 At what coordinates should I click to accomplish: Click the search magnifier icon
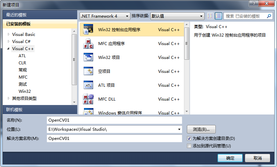(x=269, y=16)
